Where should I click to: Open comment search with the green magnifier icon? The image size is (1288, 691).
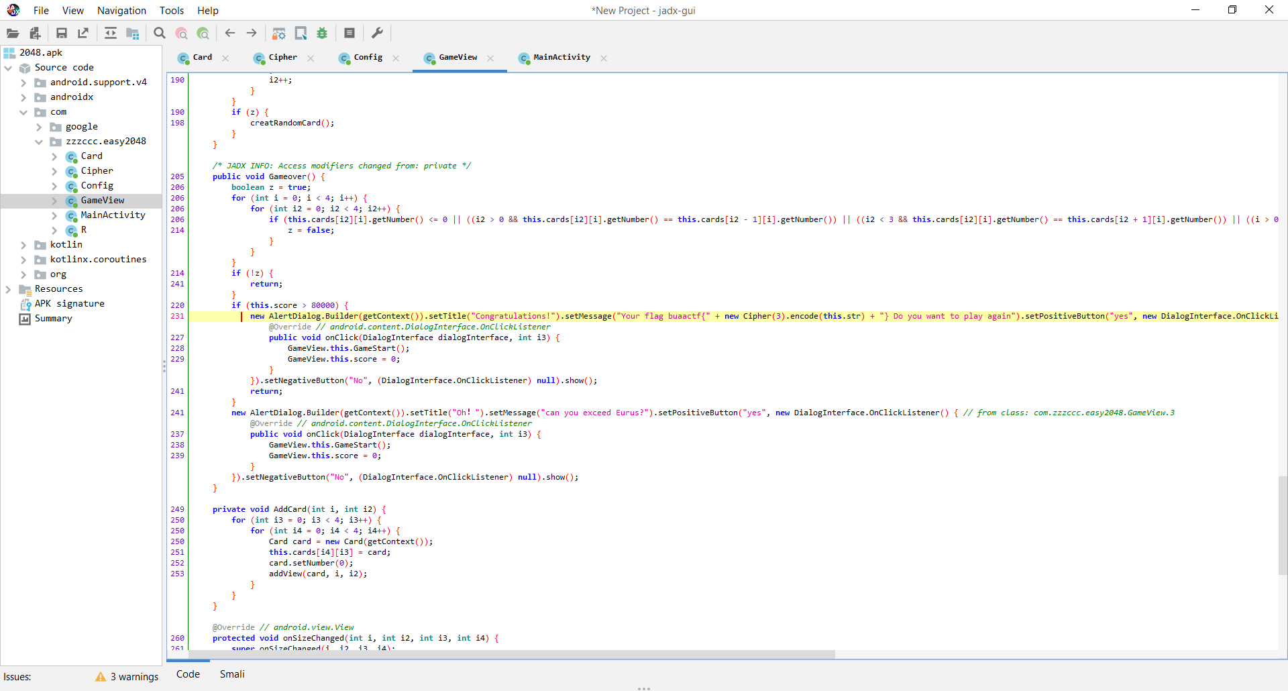[203, 33]
